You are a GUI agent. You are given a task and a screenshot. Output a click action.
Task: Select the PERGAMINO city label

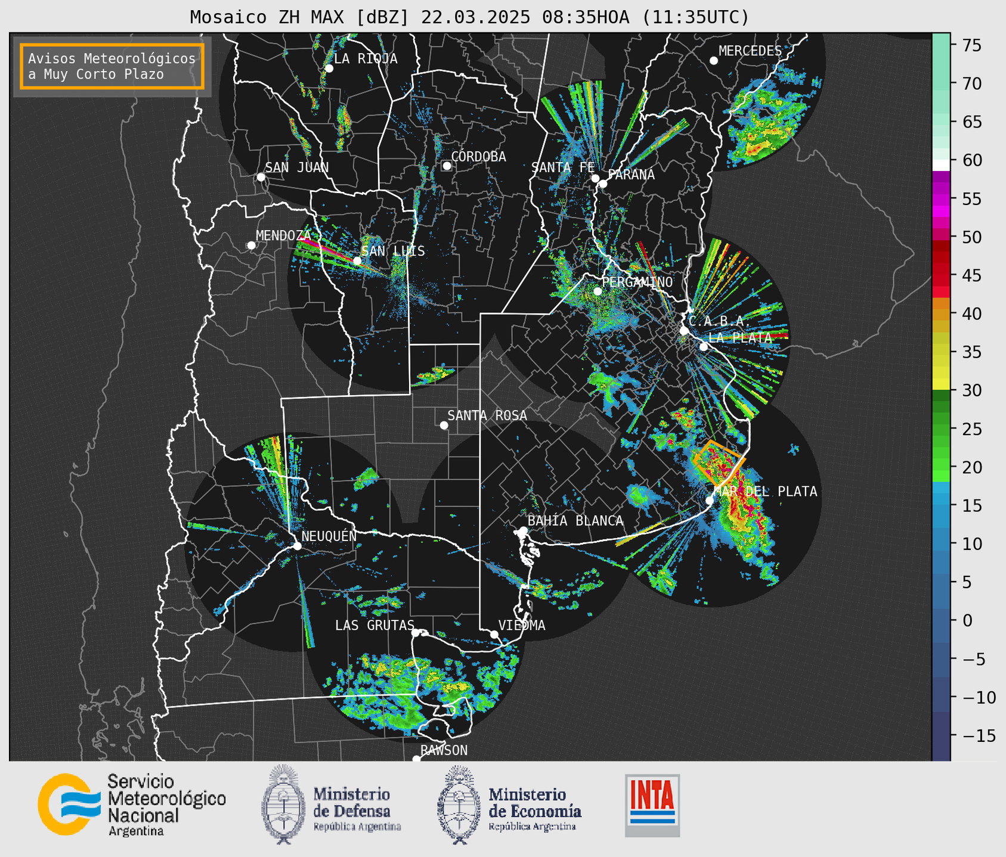(x=637, y=282)
